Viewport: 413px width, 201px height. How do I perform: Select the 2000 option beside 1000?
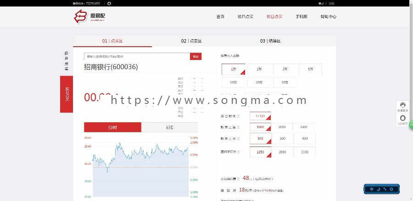pos(282,127)
